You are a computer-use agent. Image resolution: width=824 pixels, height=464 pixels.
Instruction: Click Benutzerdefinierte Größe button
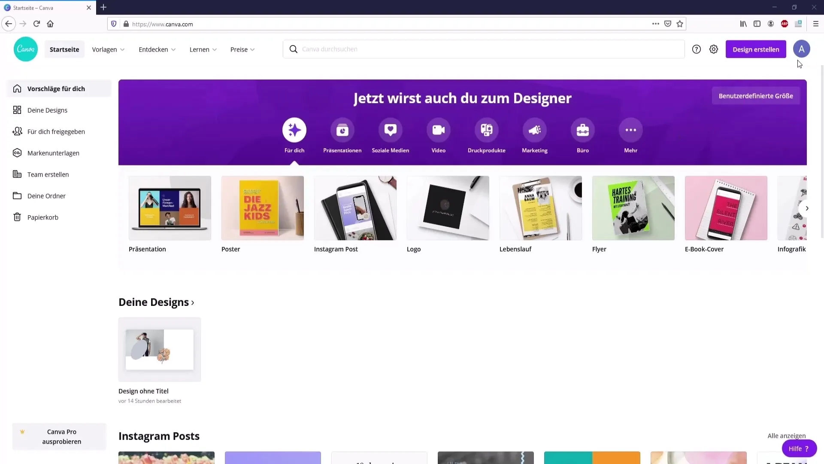click(756, 96)
